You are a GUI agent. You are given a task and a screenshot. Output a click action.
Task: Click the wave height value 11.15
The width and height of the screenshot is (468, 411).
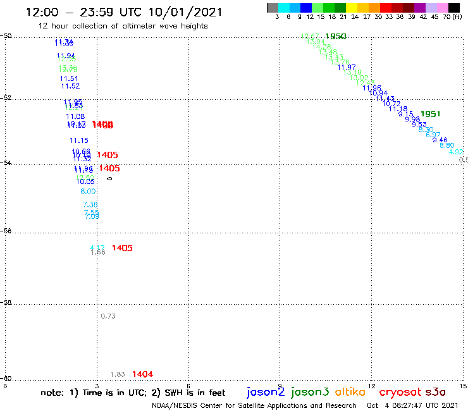tap(79, 140)
